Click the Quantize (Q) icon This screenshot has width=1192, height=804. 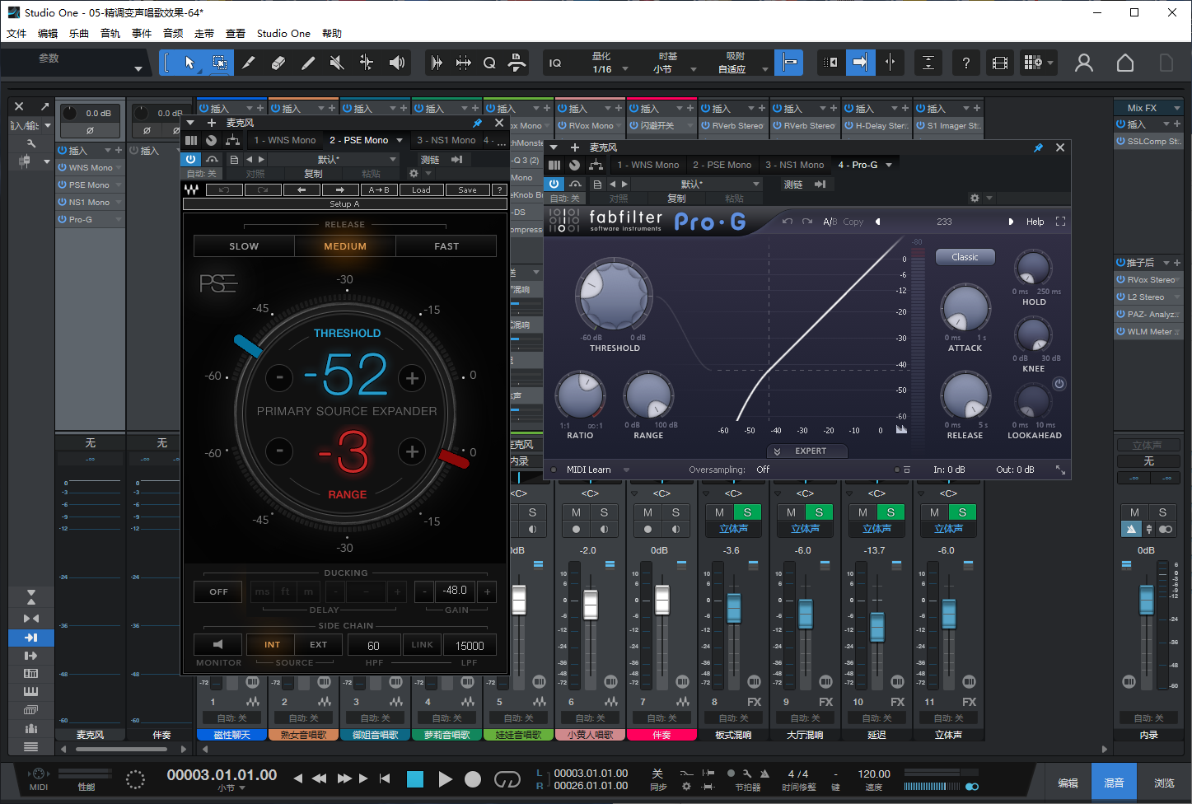(x=488, y=62)
